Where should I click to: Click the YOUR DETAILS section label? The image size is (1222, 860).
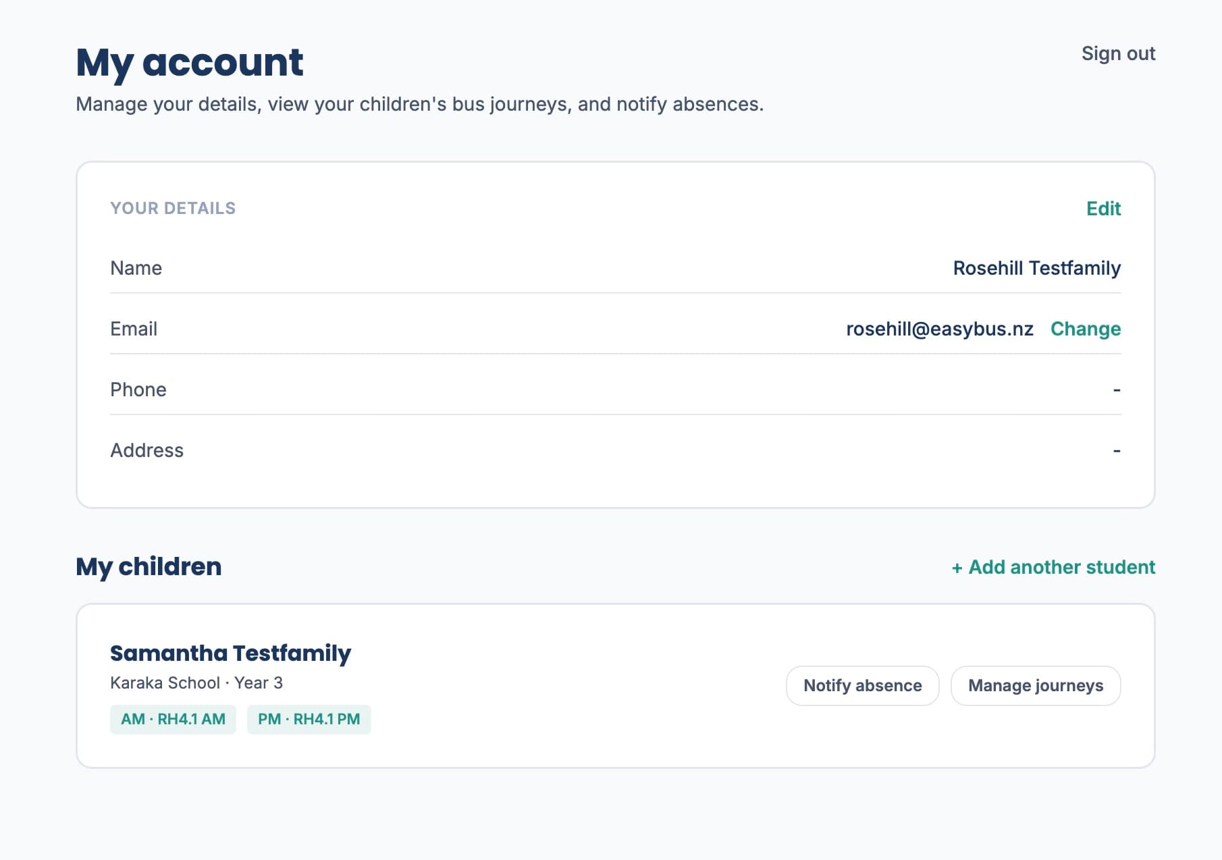pos(173,209)
